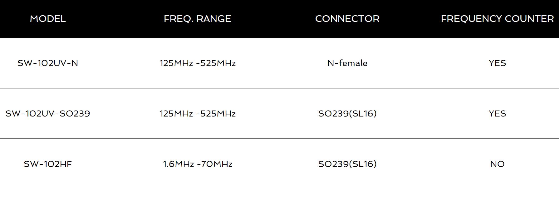
Task: Select the SW-102UV-SO239 model cell
Action: click(x=48, y=114)
